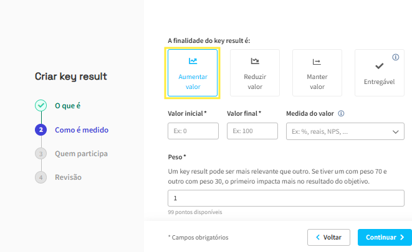Jump to the Revisão step

tap(68, 177)
